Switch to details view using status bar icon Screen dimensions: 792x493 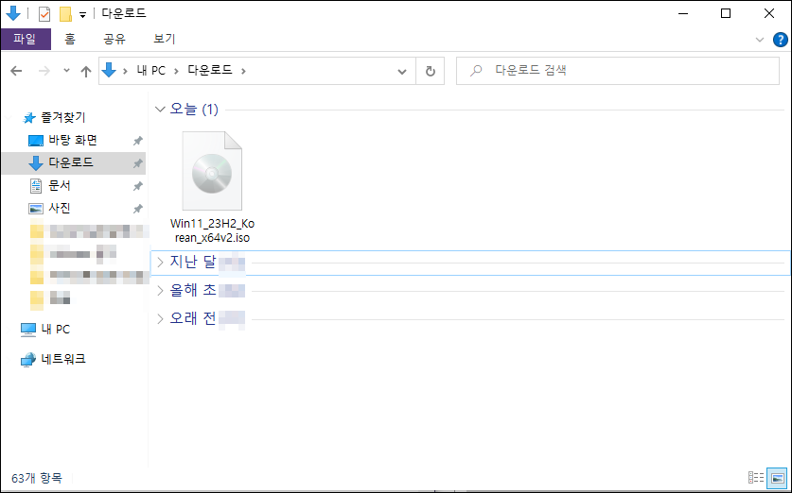point(756,477)
